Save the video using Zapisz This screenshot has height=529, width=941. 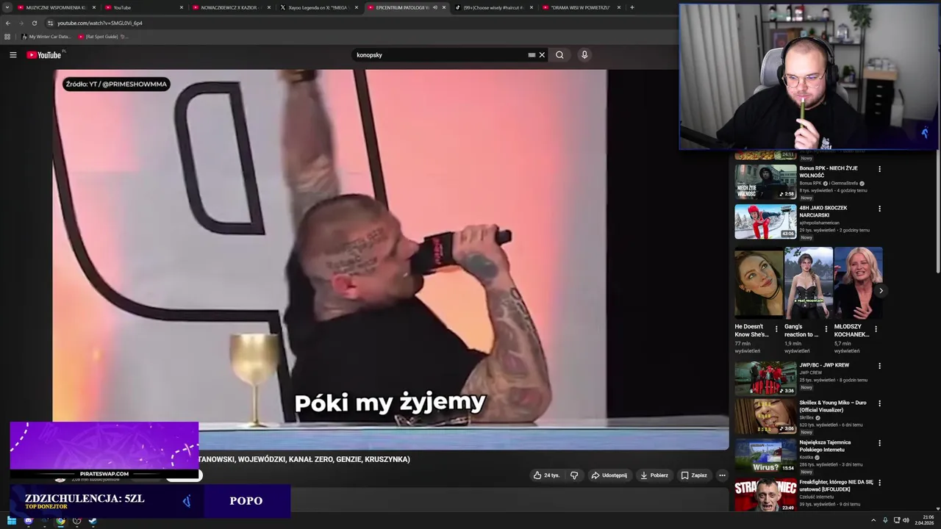pyautogui.click(x=694, y=475)
